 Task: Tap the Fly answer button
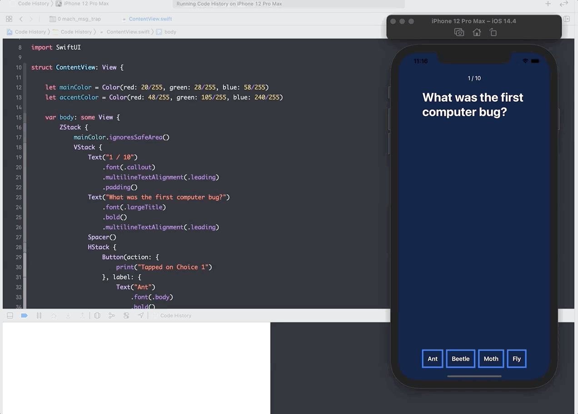[517, 359]
